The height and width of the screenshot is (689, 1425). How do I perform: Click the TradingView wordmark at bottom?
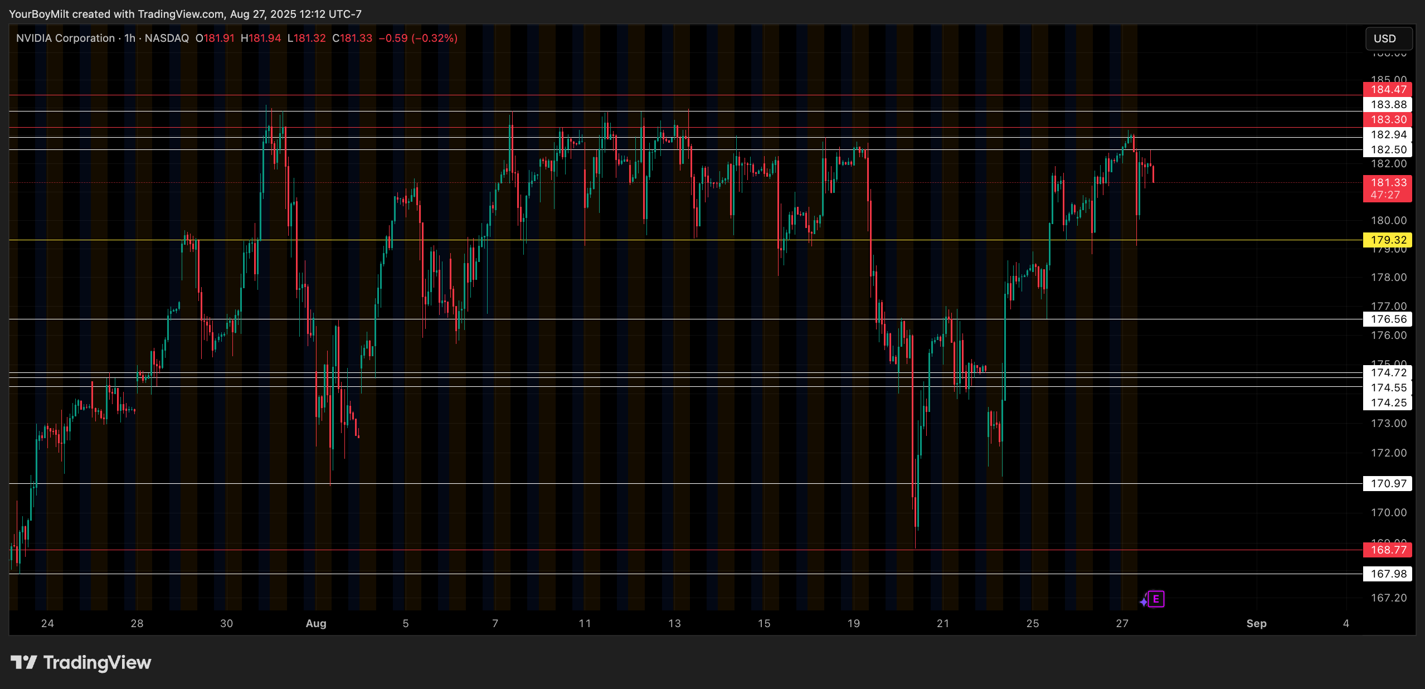(x=97, y=662)
